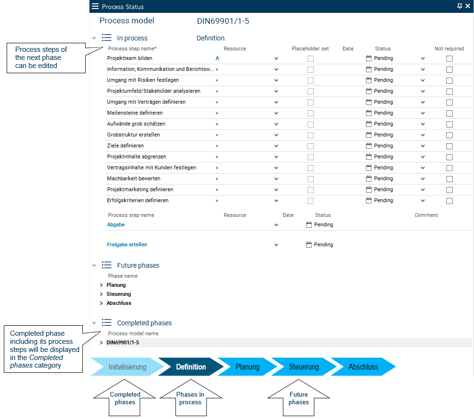Open the Abgabe process step link

(116, 224)
